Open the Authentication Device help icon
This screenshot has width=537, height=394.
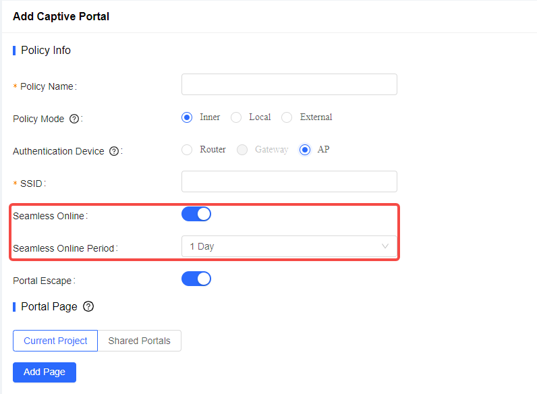(114, 151)
